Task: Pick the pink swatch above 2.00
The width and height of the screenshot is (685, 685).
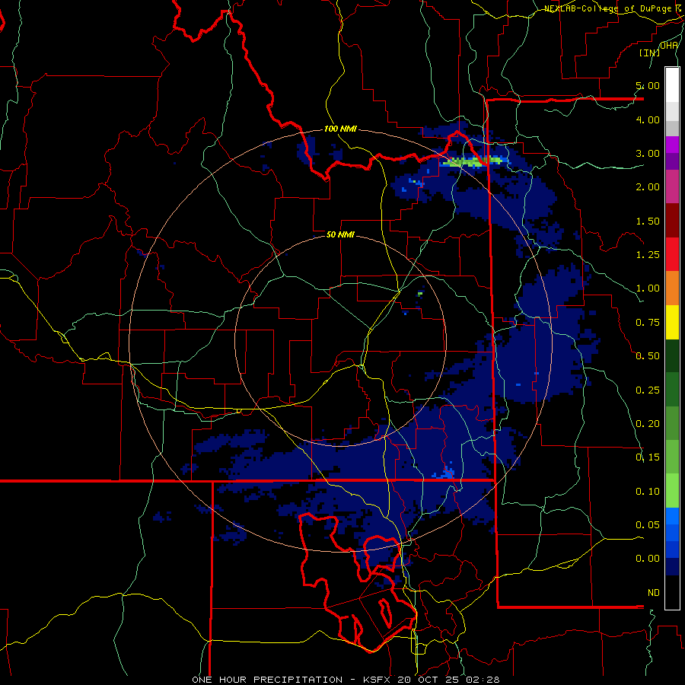Action: click(x=672, y=186)
